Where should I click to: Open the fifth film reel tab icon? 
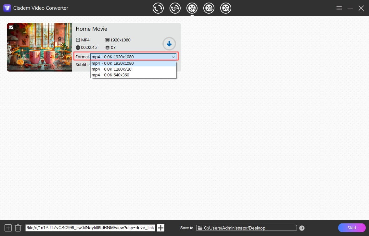[226, 8]
